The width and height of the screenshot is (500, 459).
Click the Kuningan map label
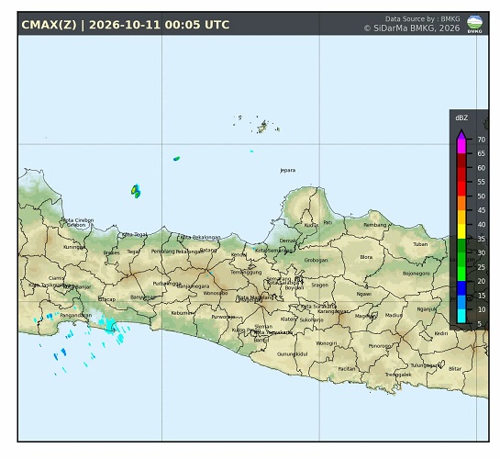tap(74, 247)
